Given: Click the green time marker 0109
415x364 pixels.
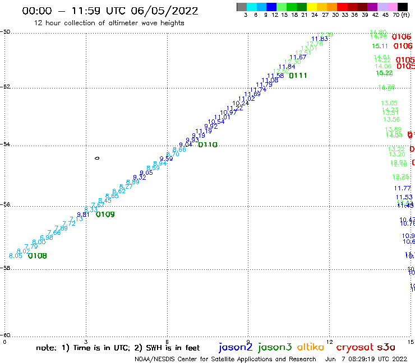Looking at the screenshot, I should (105, 214).
